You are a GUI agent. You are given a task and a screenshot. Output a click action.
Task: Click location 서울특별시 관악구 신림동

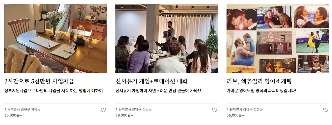(x=133, y=110)
